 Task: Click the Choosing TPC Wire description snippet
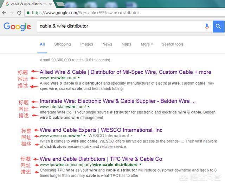tap(128, 173)
